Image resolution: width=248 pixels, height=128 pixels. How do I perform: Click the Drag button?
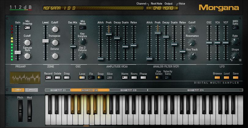67,78
